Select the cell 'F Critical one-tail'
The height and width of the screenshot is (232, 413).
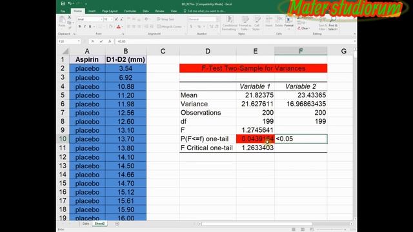click(x=208, y=148)
